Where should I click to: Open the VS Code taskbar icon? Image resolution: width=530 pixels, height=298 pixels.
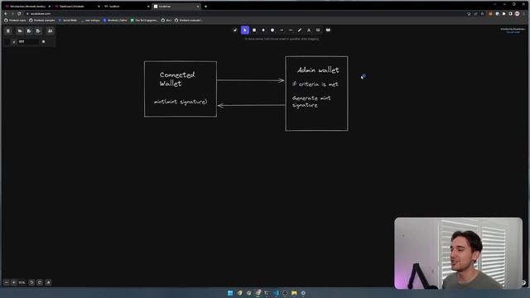276,293
